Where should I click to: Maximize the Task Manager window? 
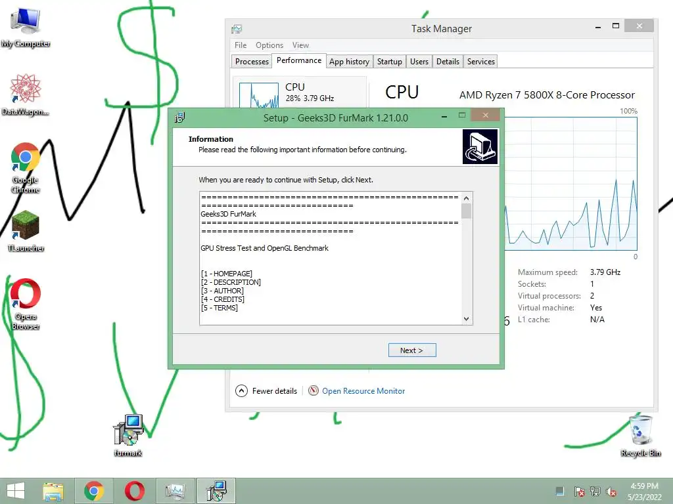click(x=615, y=26)
